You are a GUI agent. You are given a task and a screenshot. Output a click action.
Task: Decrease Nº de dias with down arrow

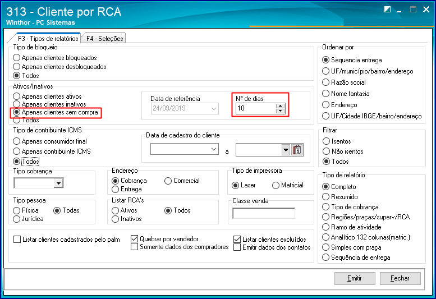281,111
